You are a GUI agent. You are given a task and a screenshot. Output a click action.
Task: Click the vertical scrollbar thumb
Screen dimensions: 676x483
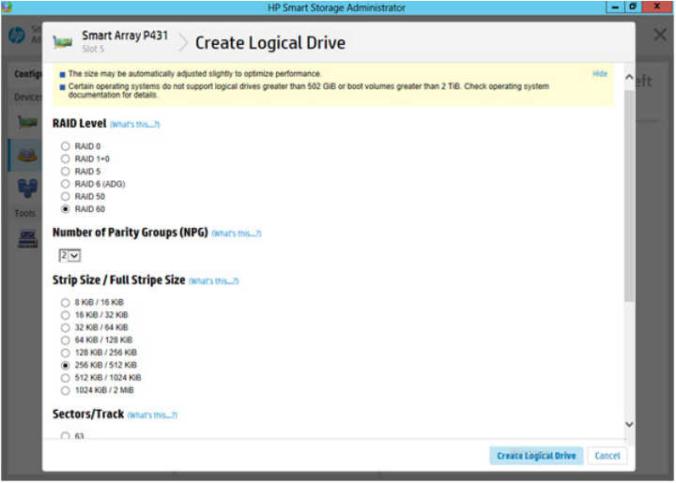click(x=629, y=196)
